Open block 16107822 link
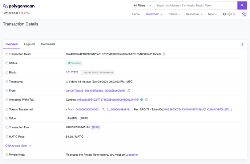 (72, 72)
